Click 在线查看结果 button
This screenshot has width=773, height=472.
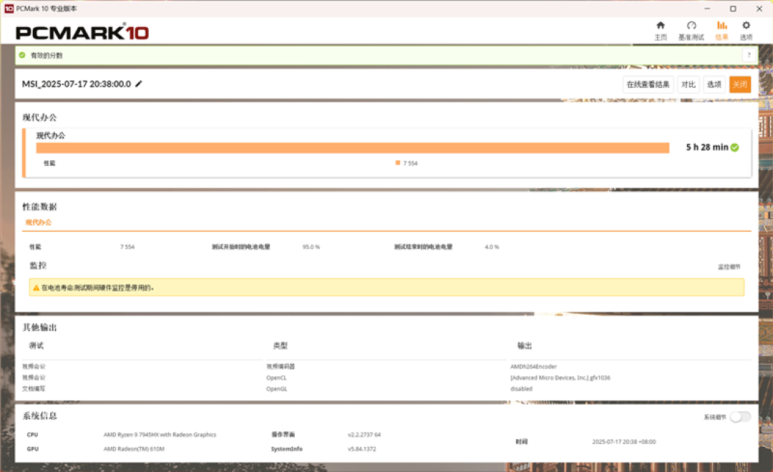[648, 84]
